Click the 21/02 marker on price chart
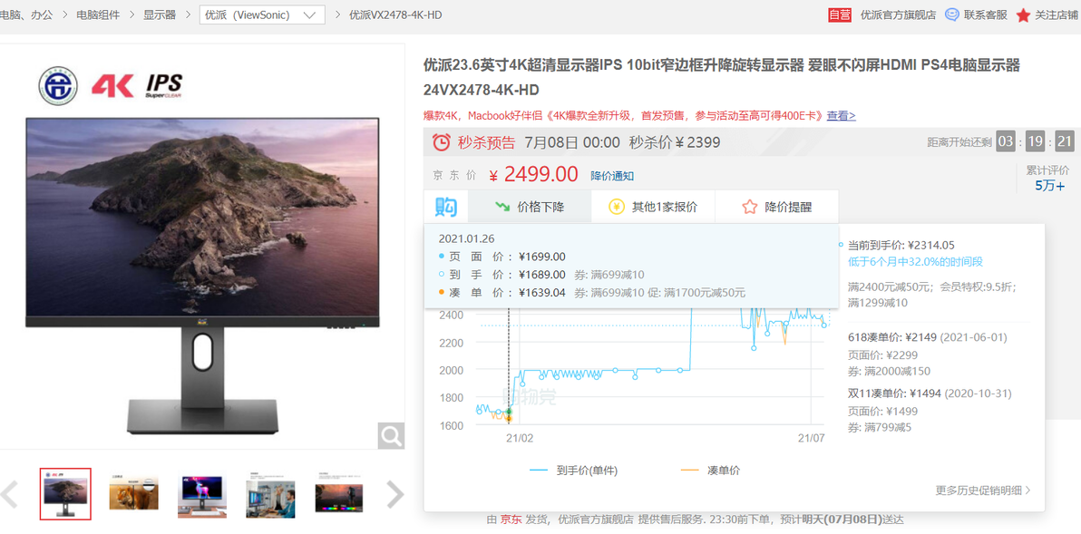1081x534 pixels. 520,438
